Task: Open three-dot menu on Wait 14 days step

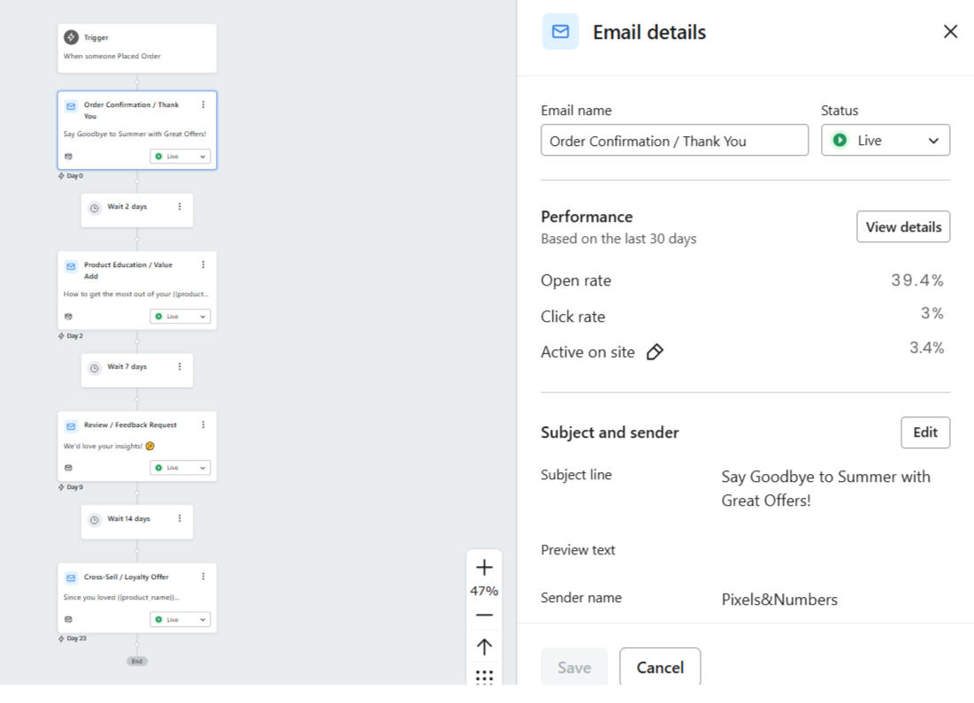Action: click(180, 519)
